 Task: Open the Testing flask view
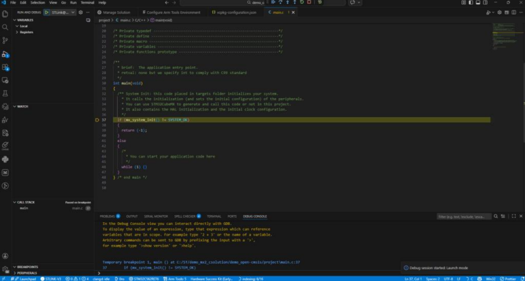pyautogui.click(x=5, y=94)
